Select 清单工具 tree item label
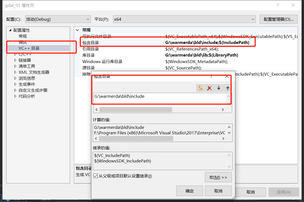 tap(27, 66)
